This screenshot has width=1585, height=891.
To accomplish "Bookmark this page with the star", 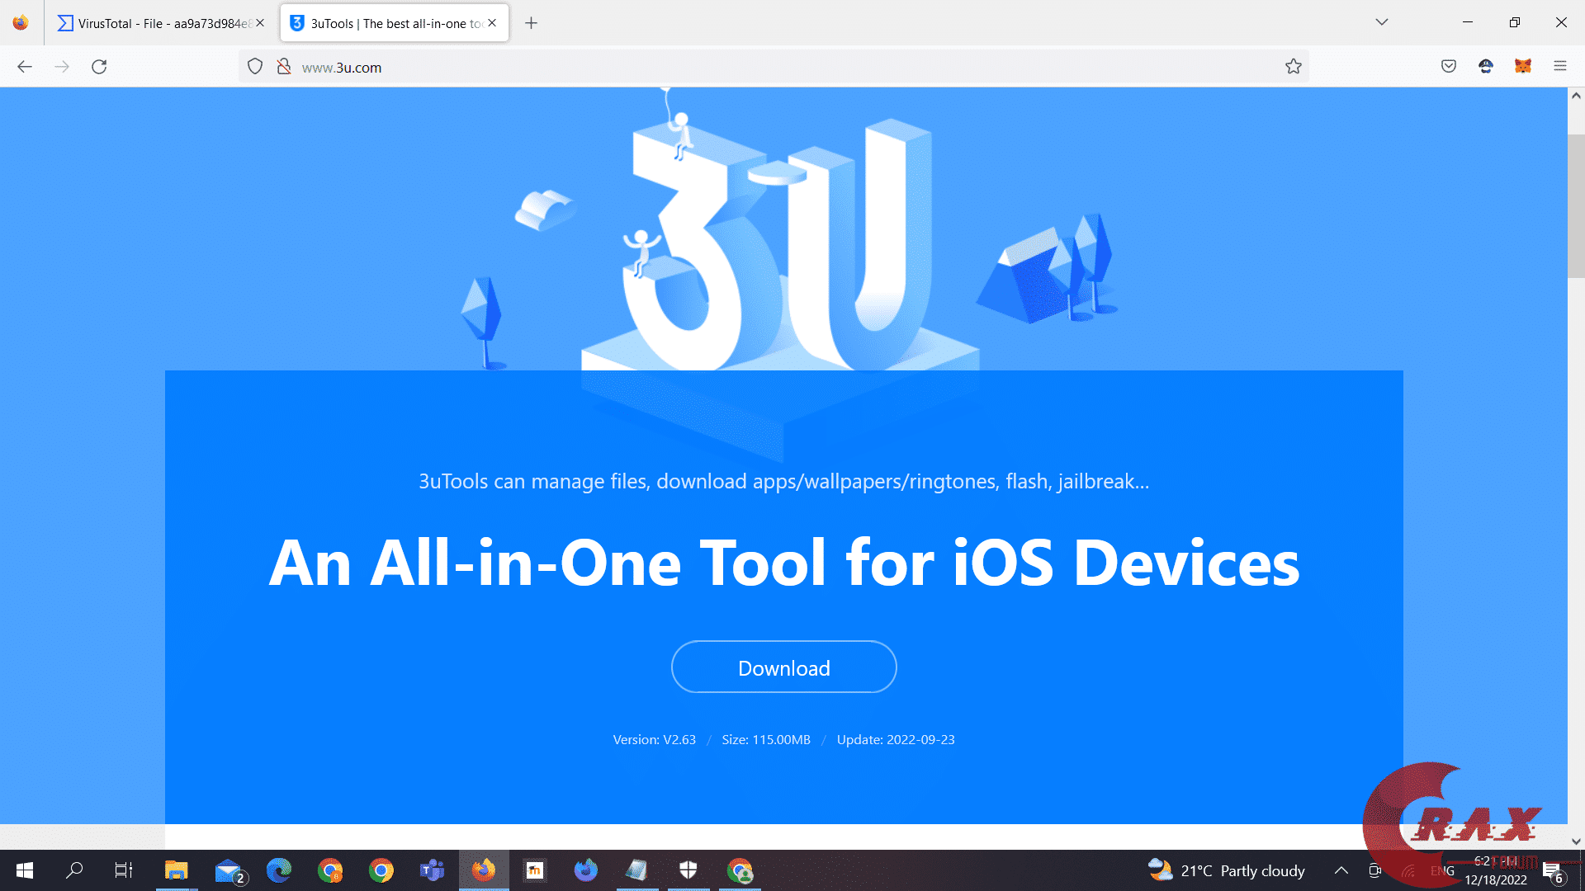I will coord(1294,67).
